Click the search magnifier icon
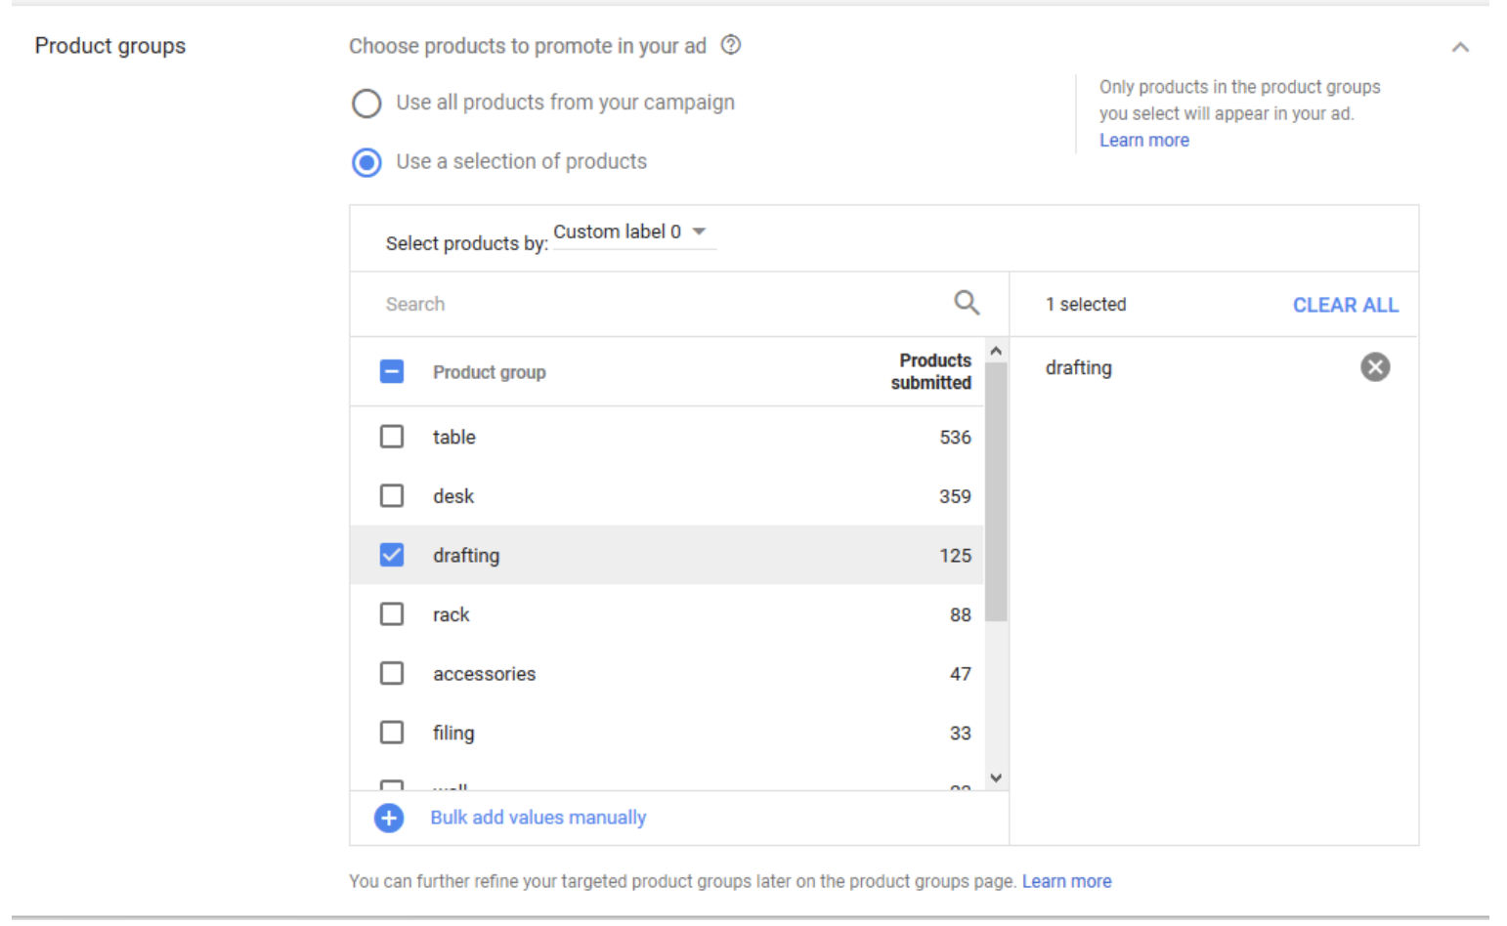The width and height of the screenshot is (1507, 926). pos(967,303)
